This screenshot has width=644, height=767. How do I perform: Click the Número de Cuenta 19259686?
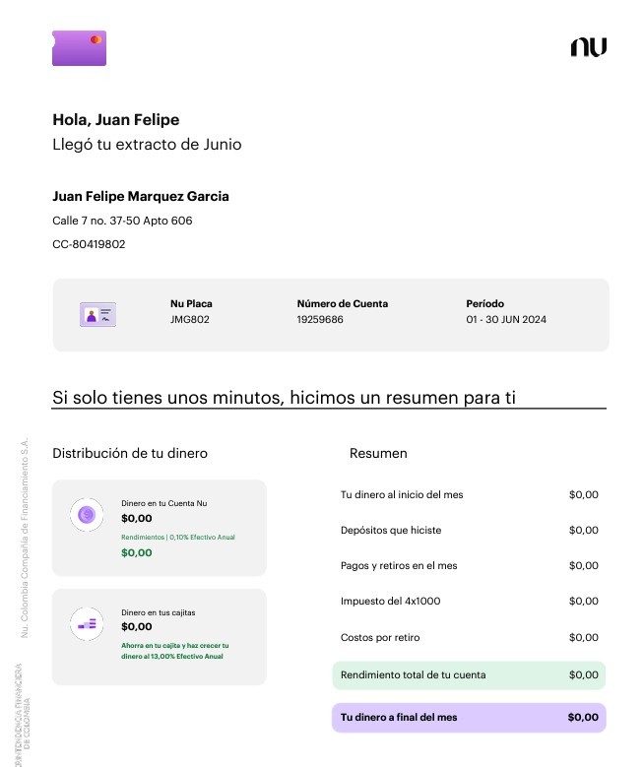(320, 319)
